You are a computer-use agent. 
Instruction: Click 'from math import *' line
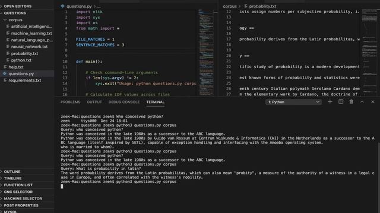(97, 28)
